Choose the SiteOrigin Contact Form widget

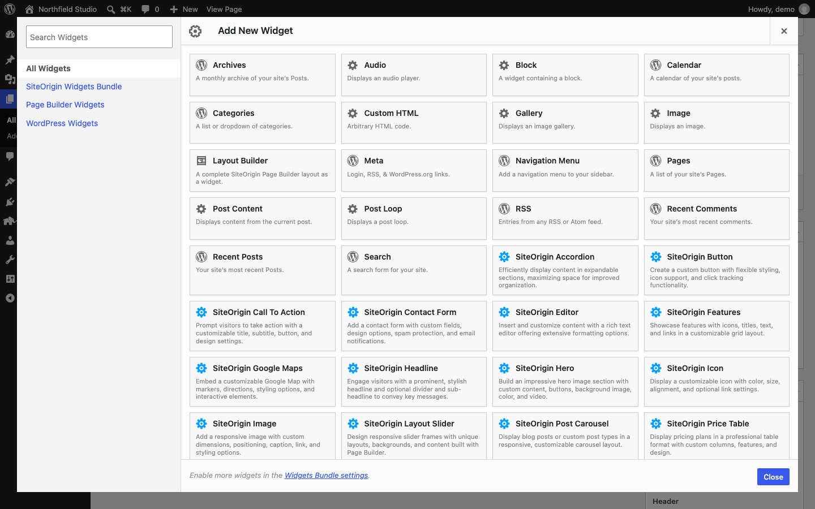pos(414,326)
